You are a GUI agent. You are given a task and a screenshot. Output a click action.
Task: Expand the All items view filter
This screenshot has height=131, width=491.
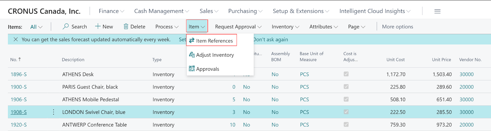coord(36,27)
